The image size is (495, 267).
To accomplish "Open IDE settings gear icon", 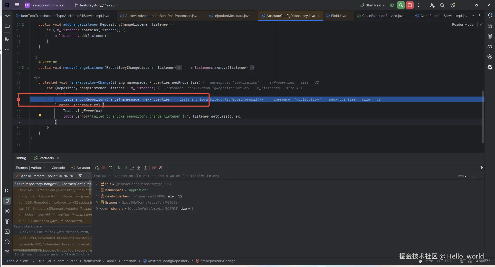I will click(453, 5).
